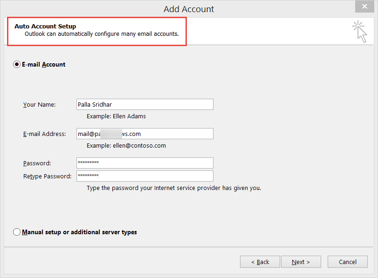Cancel the account setup
Screen dimensions: 378x278
tap(348, 262)
